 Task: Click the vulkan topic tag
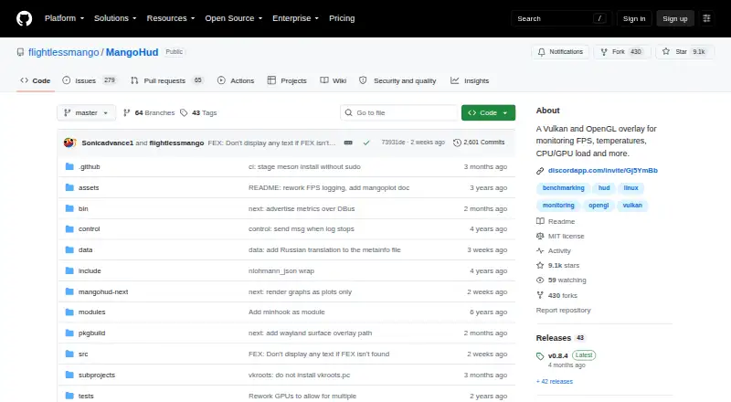(632, 206)
